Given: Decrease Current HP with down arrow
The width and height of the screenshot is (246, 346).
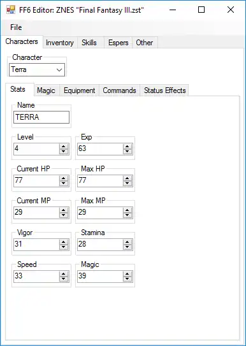Looking at the screenshot, I should click(x=64, y=183).
